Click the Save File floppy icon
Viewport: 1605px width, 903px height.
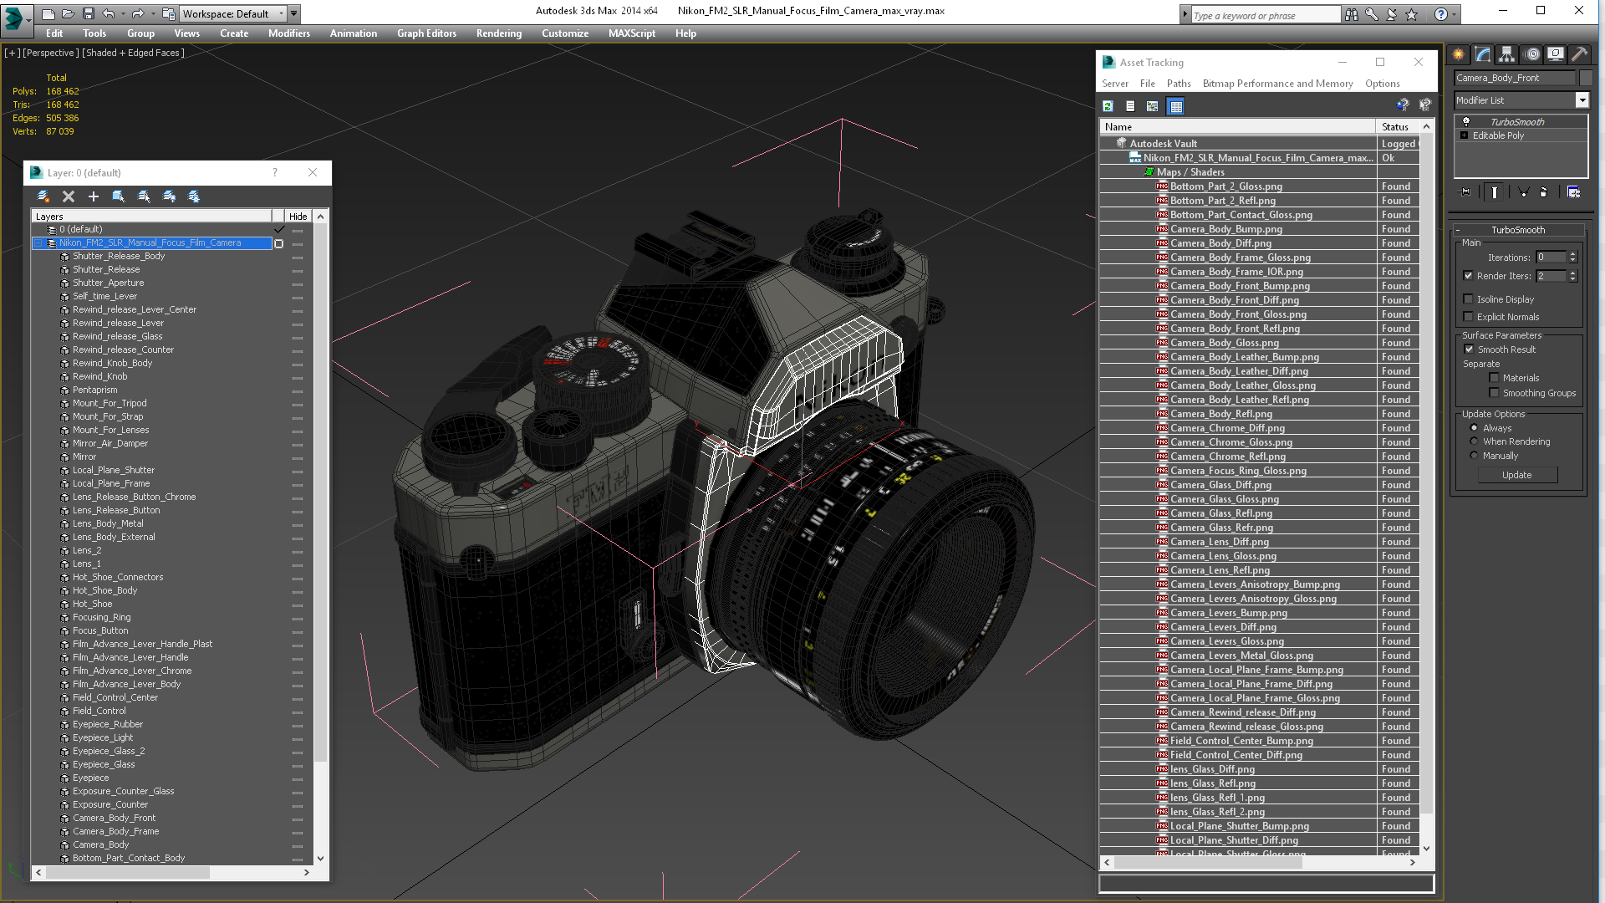pos(88,13)
